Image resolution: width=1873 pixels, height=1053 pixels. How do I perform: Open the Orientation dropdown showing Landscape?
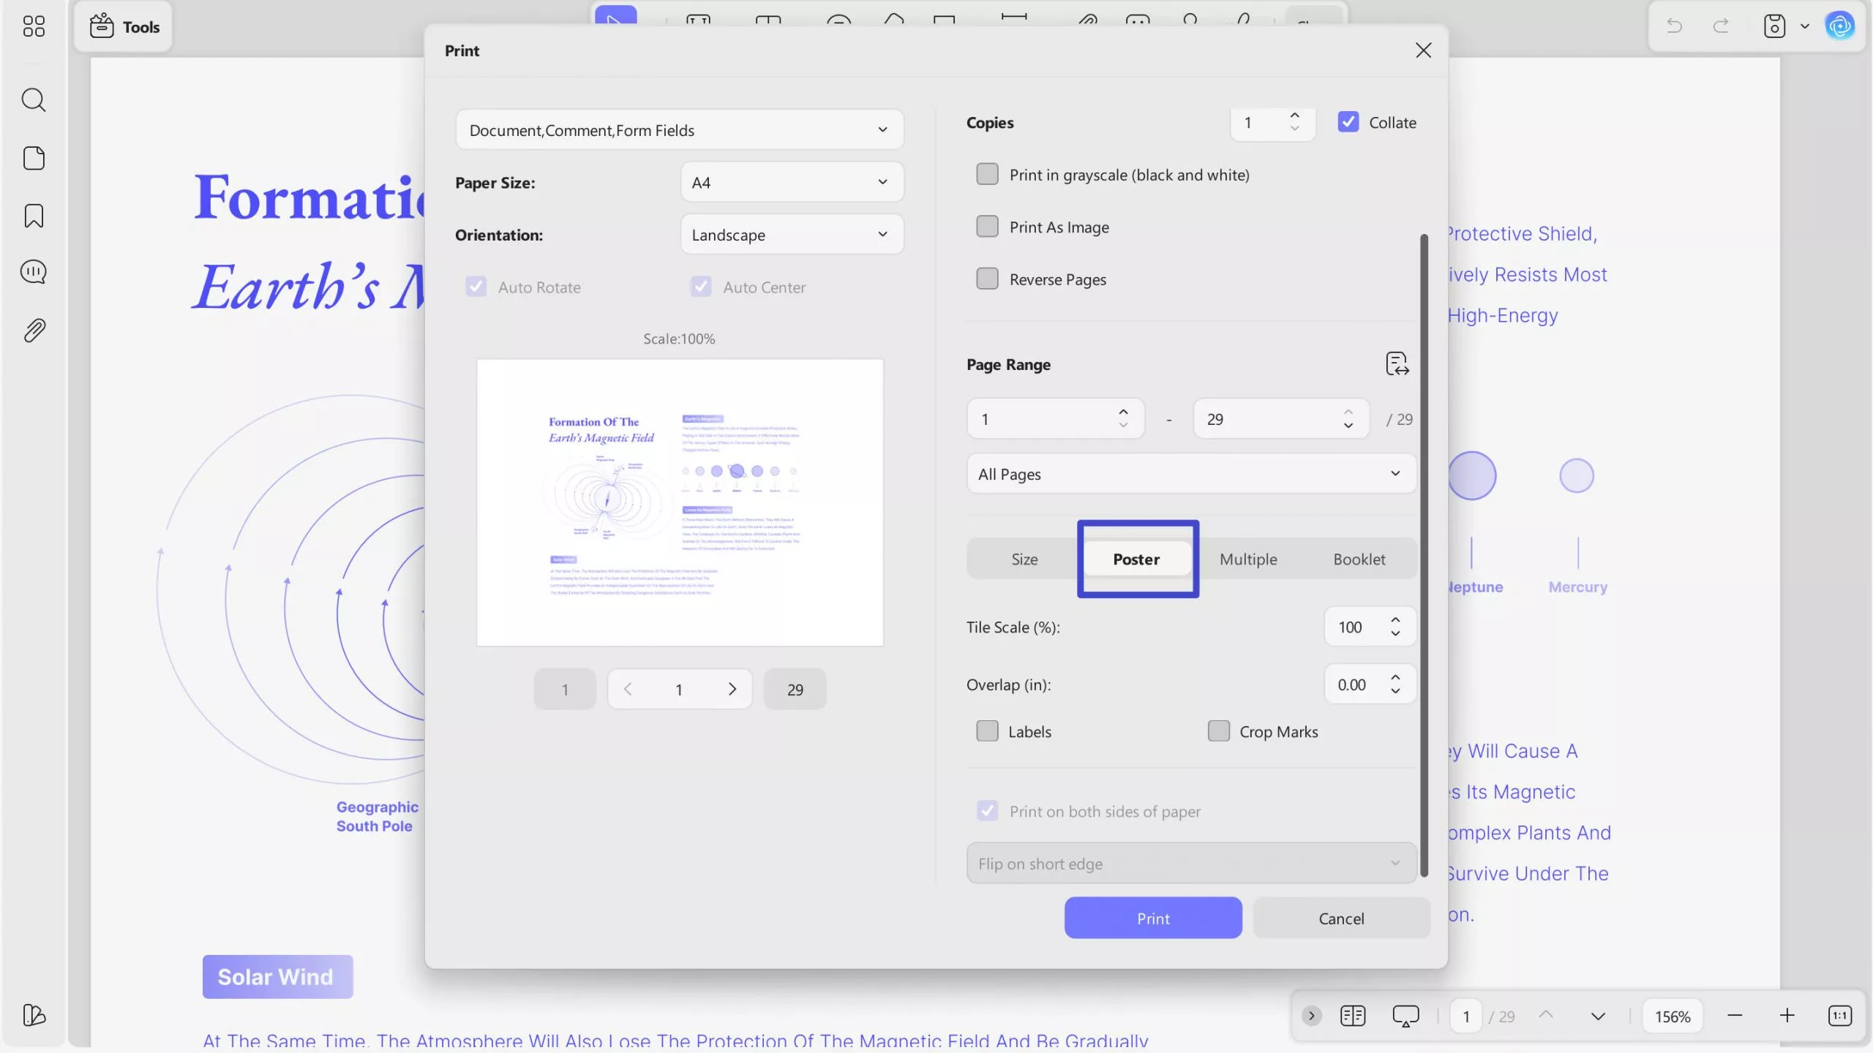[791, 235]
